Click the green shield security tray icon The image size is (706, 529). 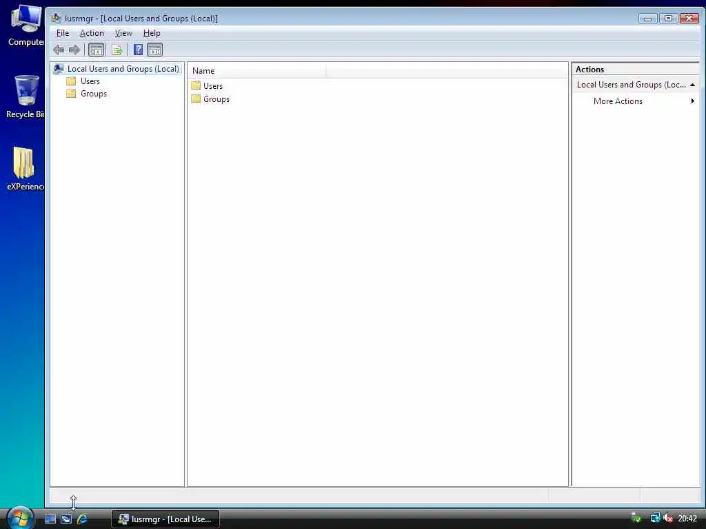636,518
